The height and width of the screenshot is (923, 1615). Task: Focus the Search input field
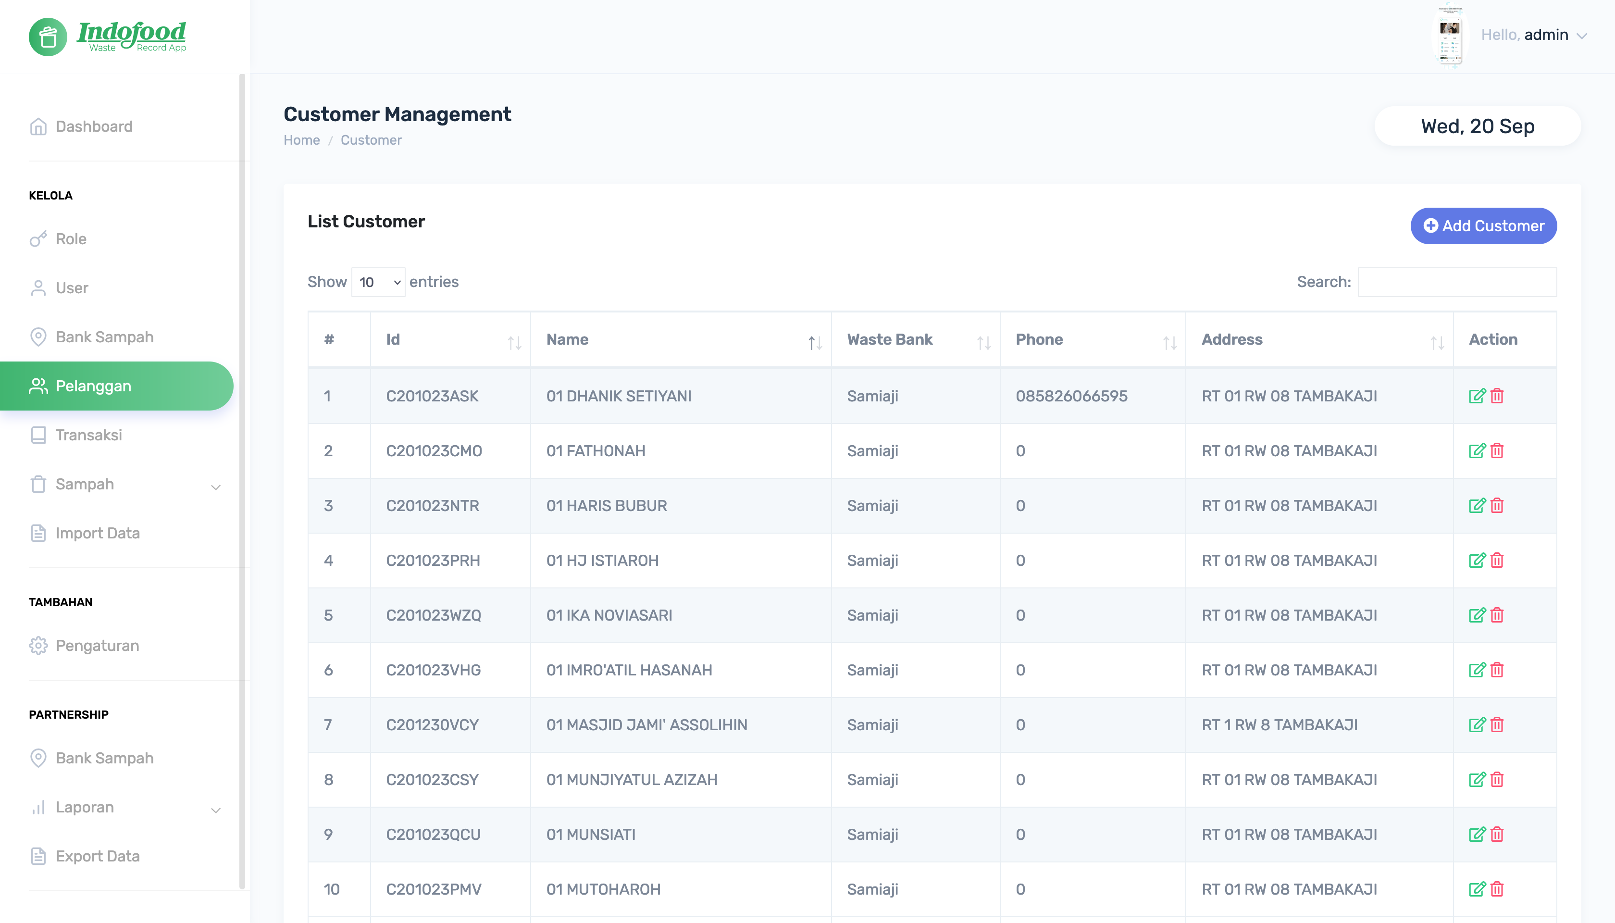pos(1457,282)
